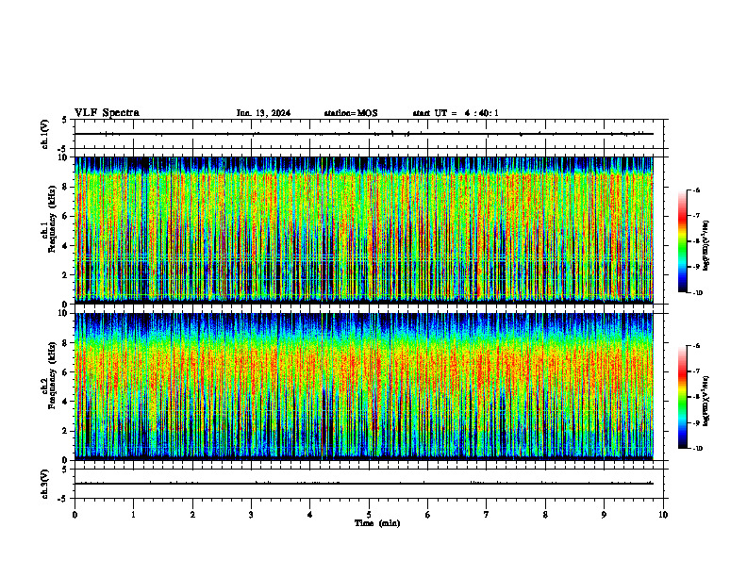The image size is (747, 577).
Task: Click the -10 label on ch.1 color bar
Action: 697,292
